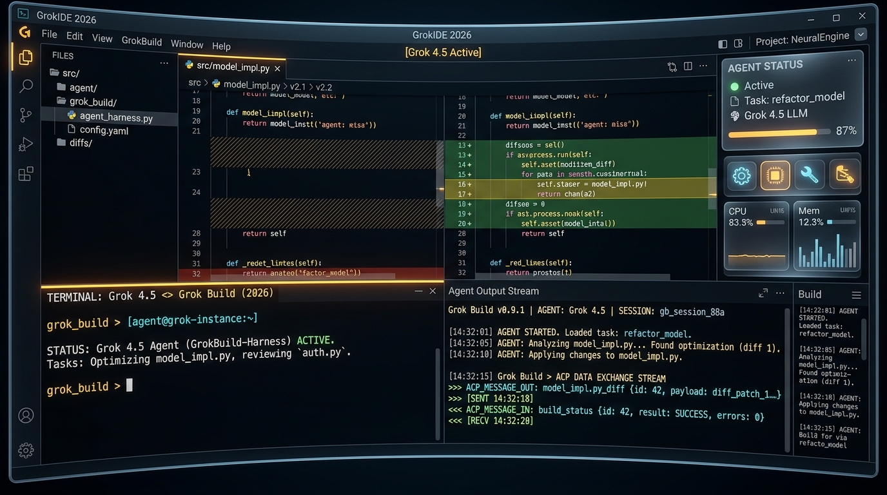Click the agent task progress bar at 87%

tap(778, 133)
